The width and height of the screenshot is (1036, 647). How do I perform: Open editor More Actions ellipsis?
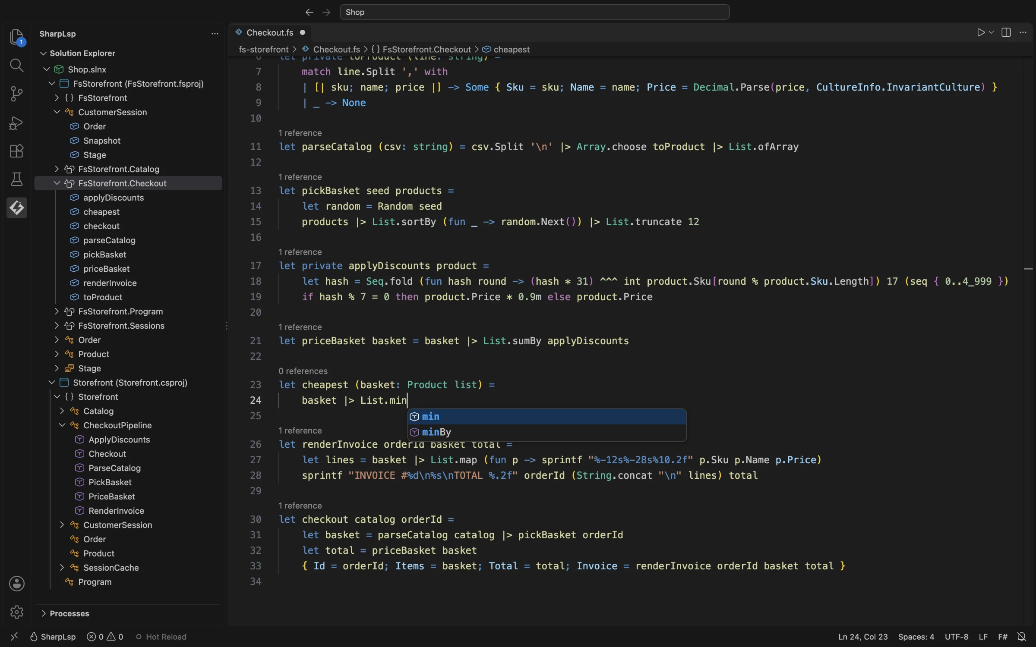[1023, 33]
